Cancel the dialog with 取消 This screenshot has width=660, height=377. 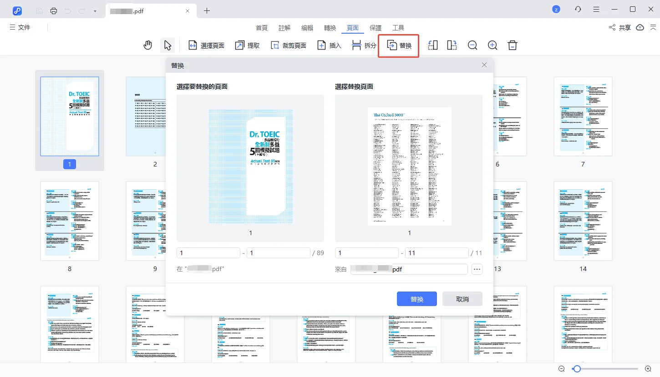[462, 299]
